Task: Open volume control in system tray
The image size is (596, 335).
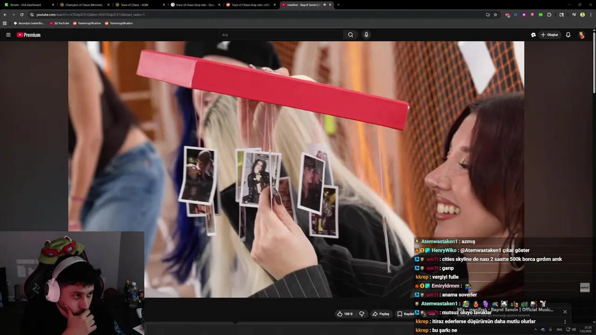Action: tap(574, 329)
